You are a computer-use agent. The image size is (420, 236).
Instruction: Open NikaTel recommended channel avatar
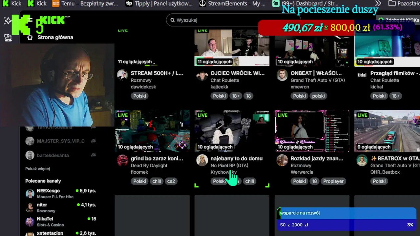point(30,222)
